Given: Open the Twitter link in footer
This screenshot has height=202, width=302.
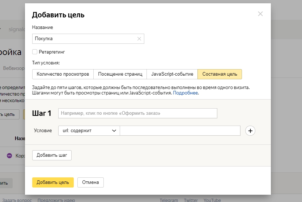Looking at the screenshot, I should click(x=191, y=200).
